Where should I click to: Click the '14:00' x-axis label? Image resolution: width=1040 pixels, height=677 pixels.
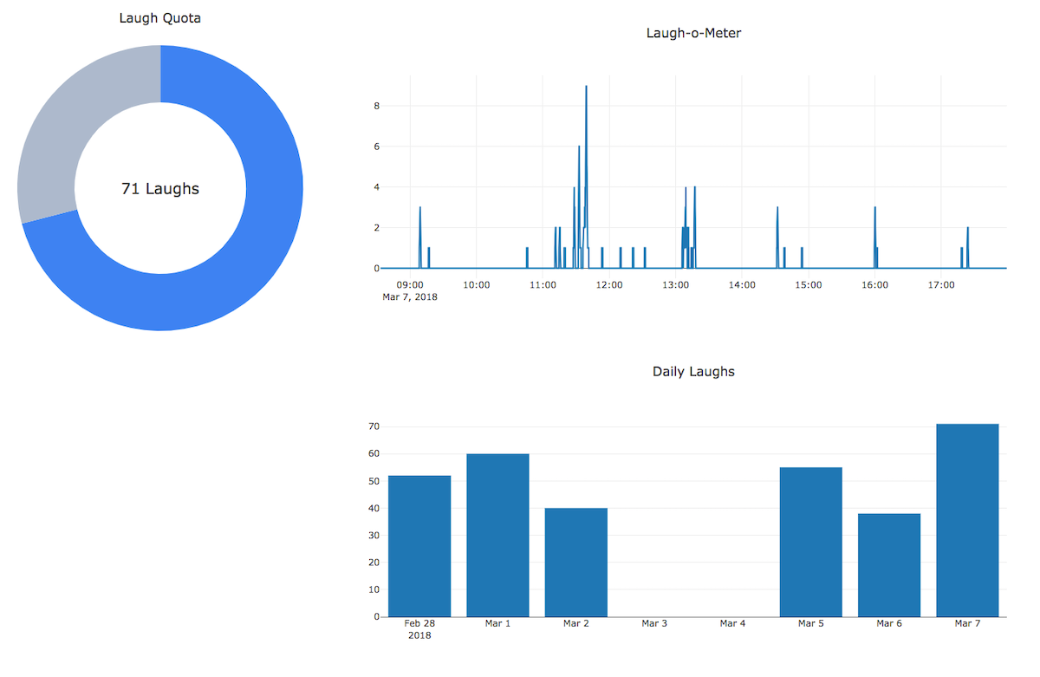tap(742, 284)
